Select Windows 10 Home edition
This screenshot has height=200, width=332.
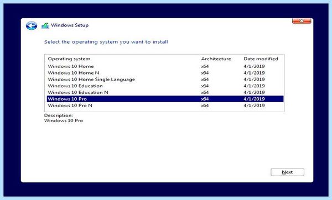coord(165,66)
